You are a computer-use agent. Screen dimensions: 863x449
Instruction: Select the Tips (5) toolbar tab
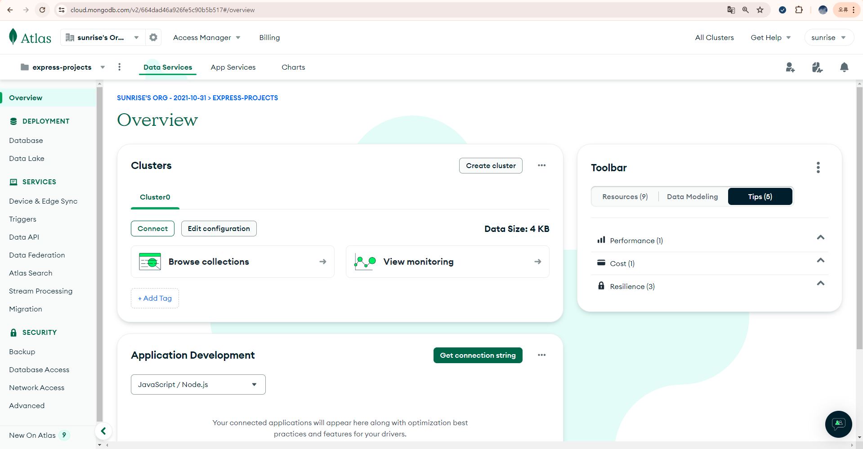click(x=760, y=197)
